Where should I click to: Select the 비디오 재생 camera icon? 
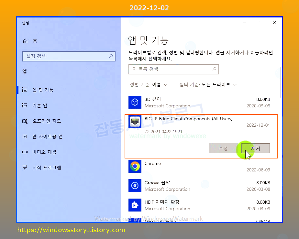click(x=25, y=152)
